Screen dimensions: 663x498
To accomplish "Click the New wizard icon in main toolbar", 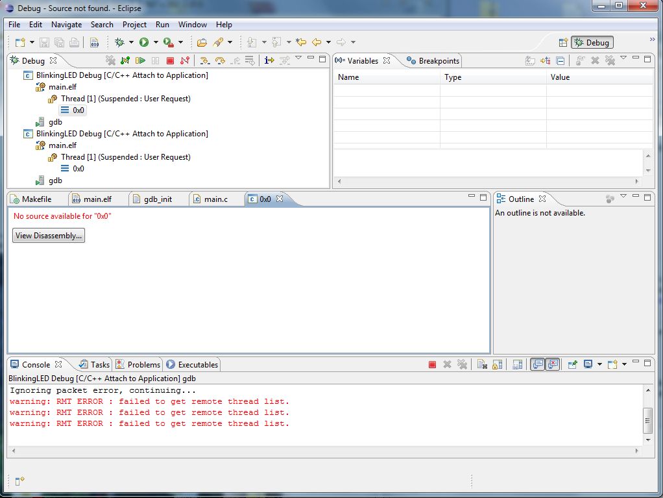I will (20, 42).
